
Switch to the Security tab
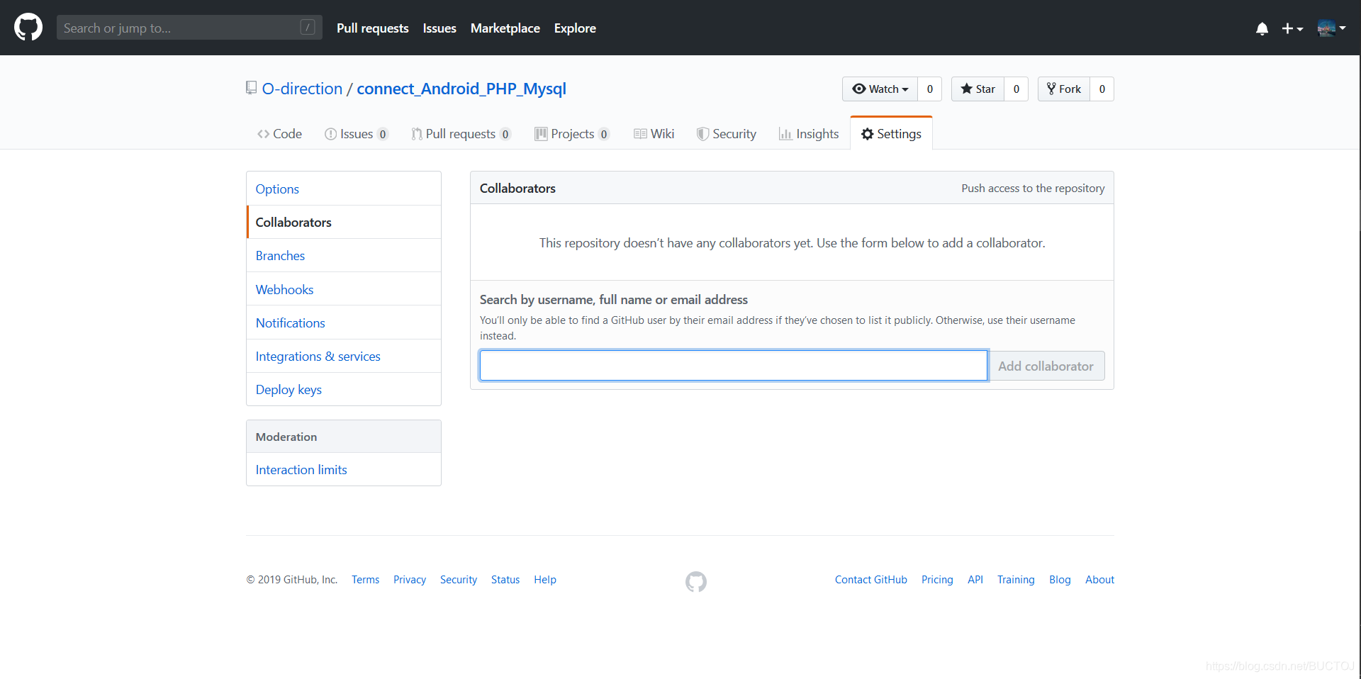(726, 134)
